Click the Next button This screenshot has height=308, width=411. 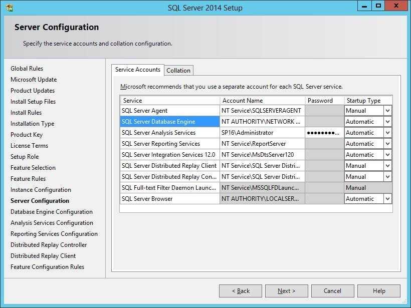tap(287, 291)
